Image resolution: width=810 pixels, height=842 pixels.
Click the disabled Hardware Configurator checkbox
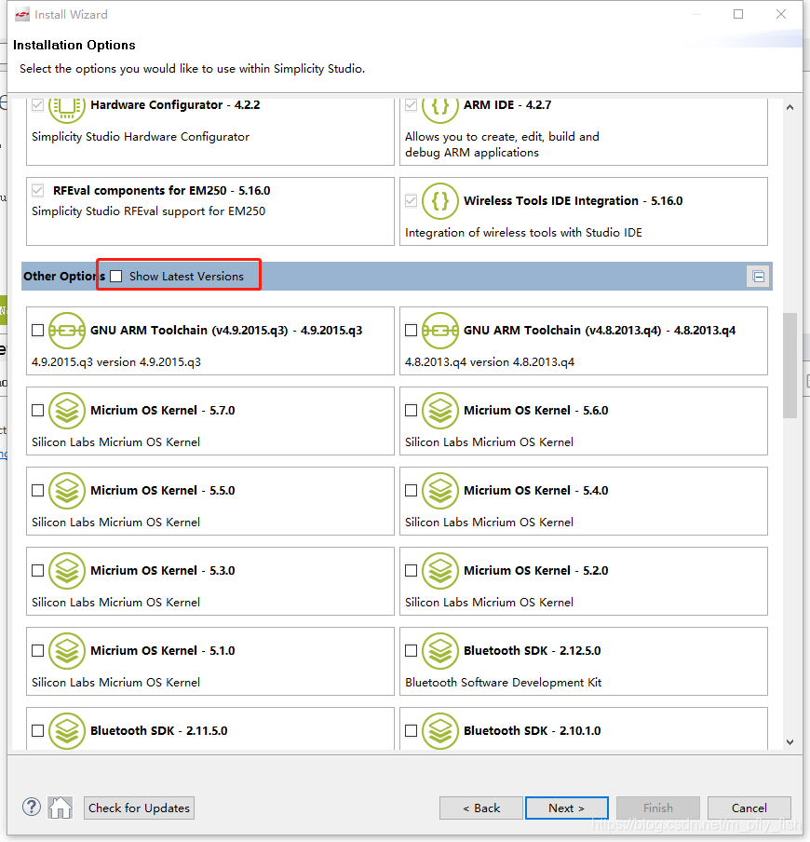[x=37, y=104]
